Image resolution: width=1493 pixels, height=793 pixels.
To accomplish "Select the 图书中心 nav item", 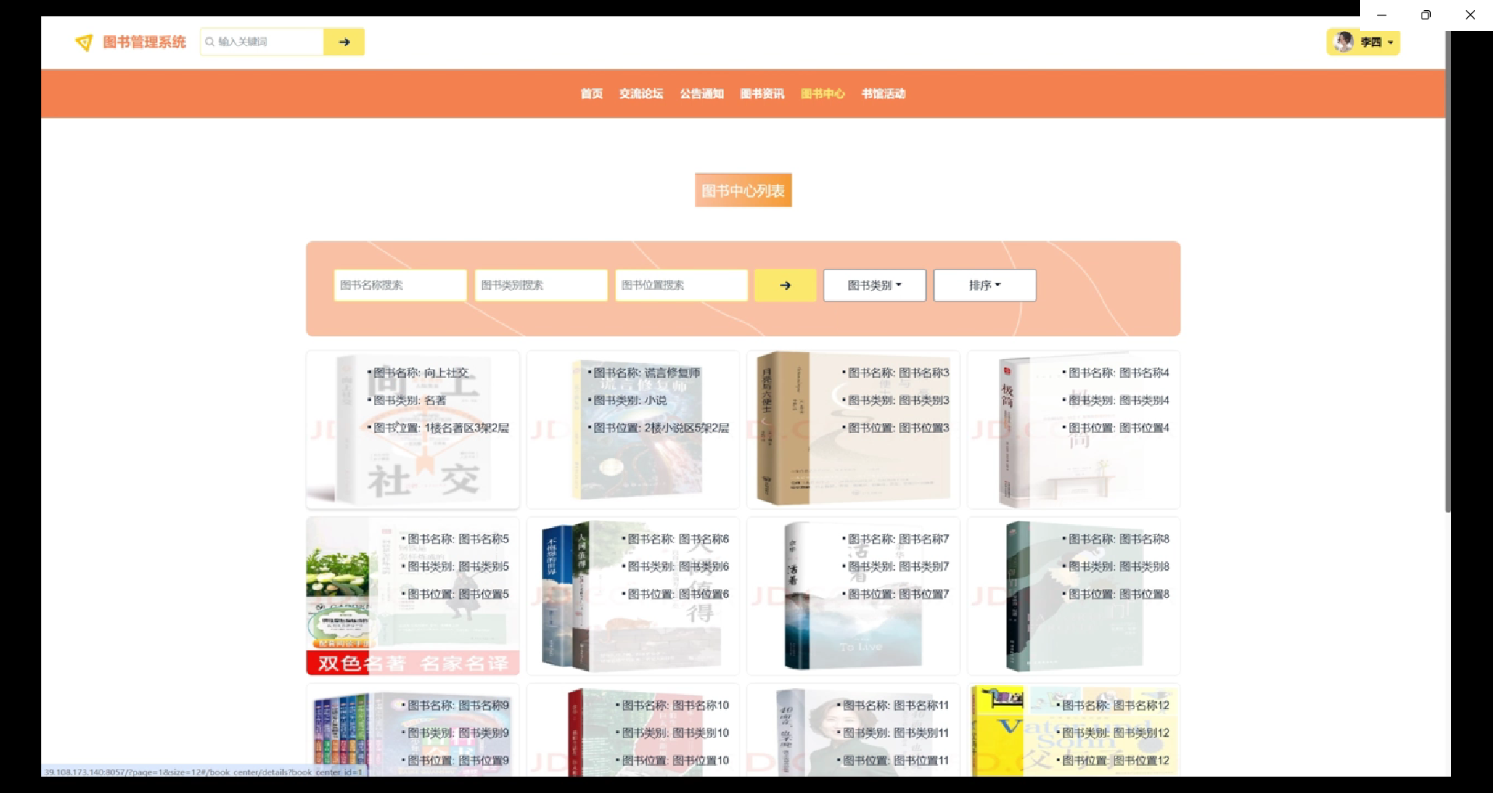I will [823, 94].
